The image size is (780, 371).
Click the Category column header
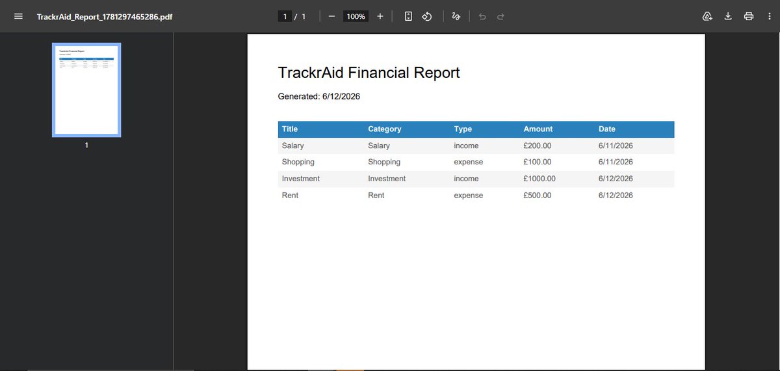385,129
